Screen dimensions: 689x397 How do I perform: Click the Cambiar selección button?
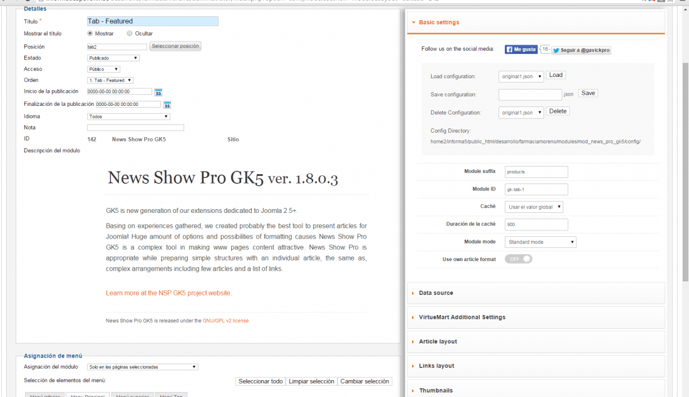pyautogui.click(x=365, y=381)
